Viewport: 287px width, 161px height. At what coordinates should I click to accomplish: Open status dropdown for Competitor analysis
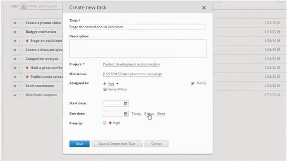coord(20,59)
